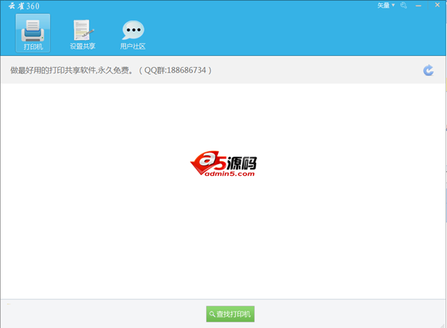The height and width of the screenshot is (328, 447).
Task: Click the QQ群:188686734 text
Action: (175, 70)
